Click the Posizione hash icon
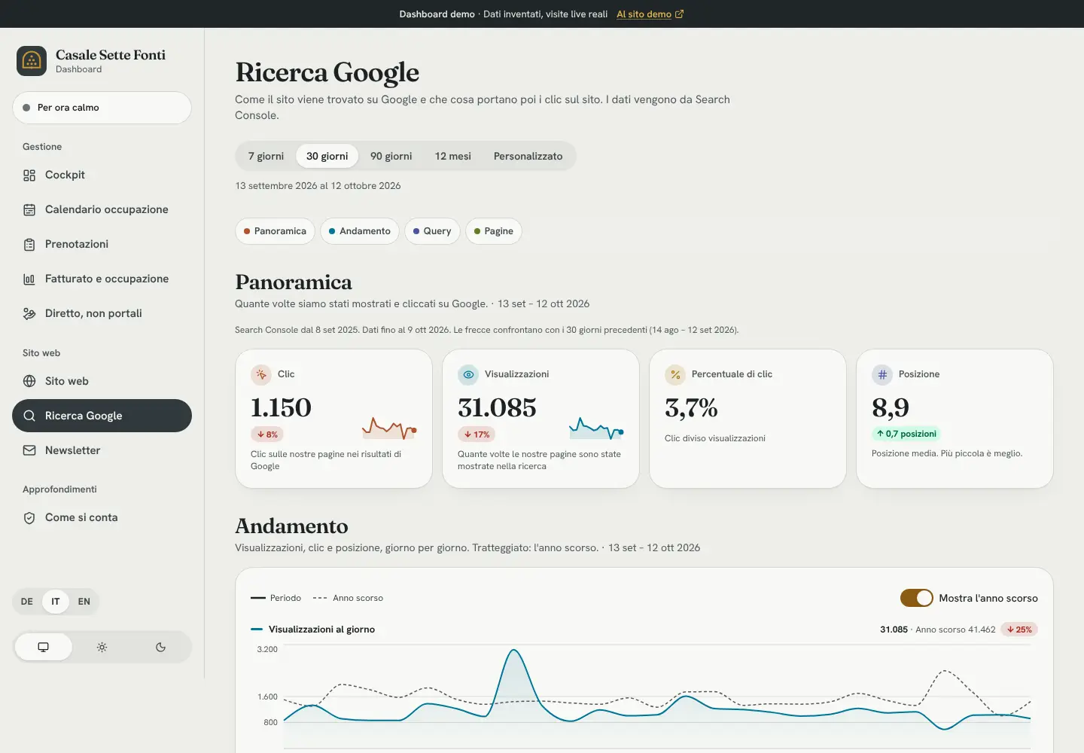 882,374
